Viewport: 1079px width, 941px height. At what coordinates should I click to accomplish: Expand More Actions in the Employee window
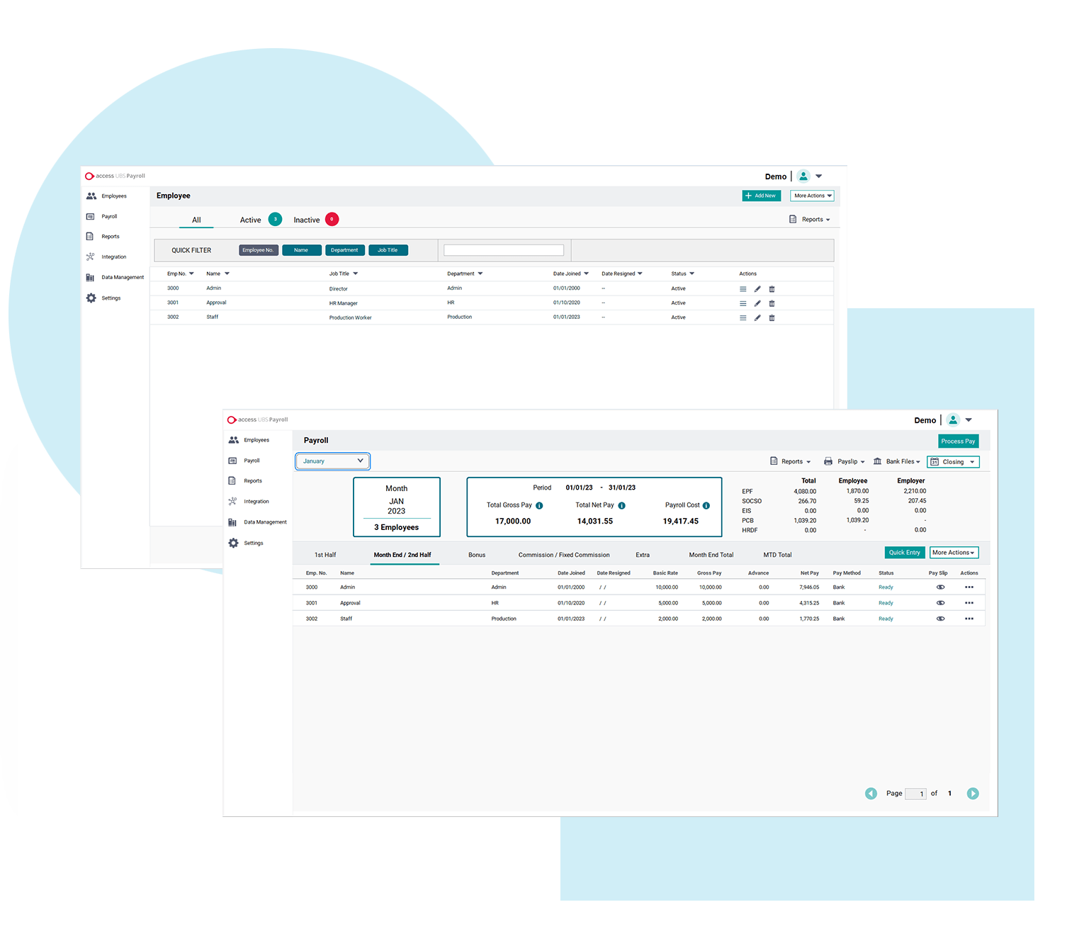tap(812, 196)
